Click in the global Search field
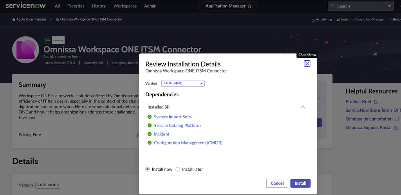This screenshot has width=401, height=195. click(x=356, y=6)
